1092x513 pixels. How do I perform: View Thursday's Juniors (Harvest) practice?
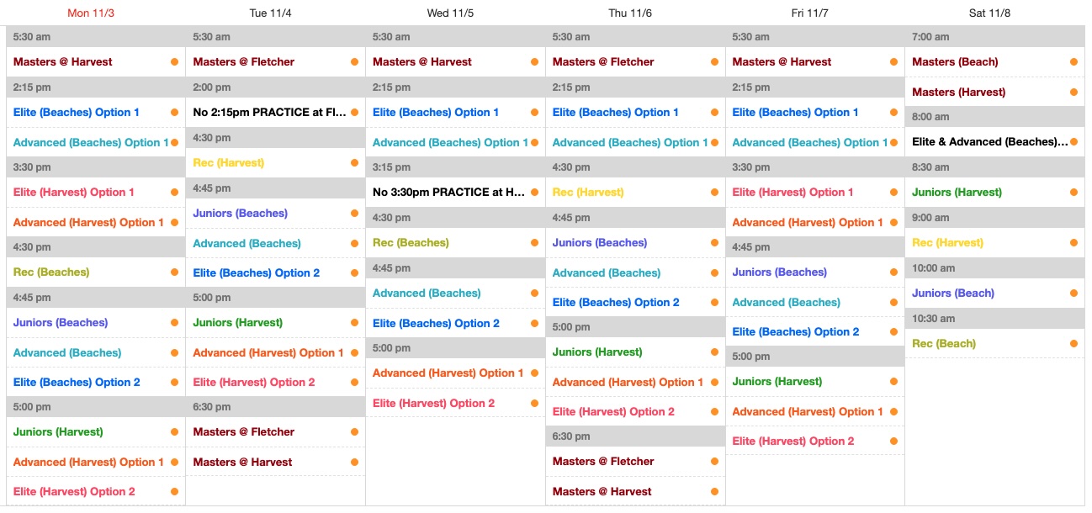(x=597, y=352)
